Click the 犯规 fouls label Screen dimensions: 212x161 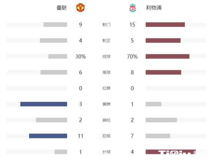click(106, 136)
